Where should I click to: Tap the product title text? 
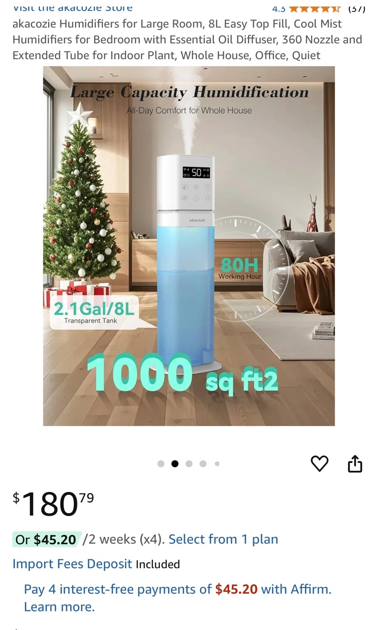coord(187,39)
